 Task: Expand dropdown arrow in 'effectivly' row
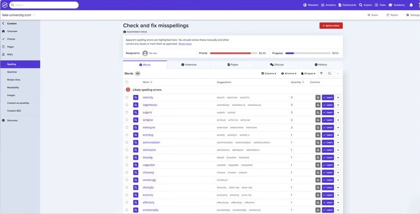point(338,202)
